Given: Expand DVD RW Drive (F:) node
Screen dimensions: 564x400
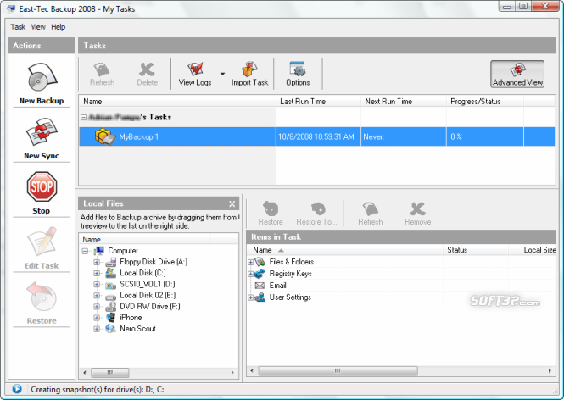Looking at the screenshot, I should click(97, 307).
